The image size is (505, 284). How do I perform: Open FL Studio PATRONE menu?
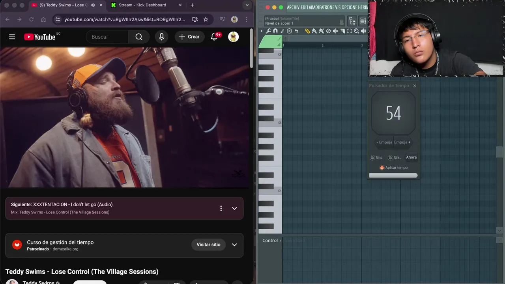[327, 7]
